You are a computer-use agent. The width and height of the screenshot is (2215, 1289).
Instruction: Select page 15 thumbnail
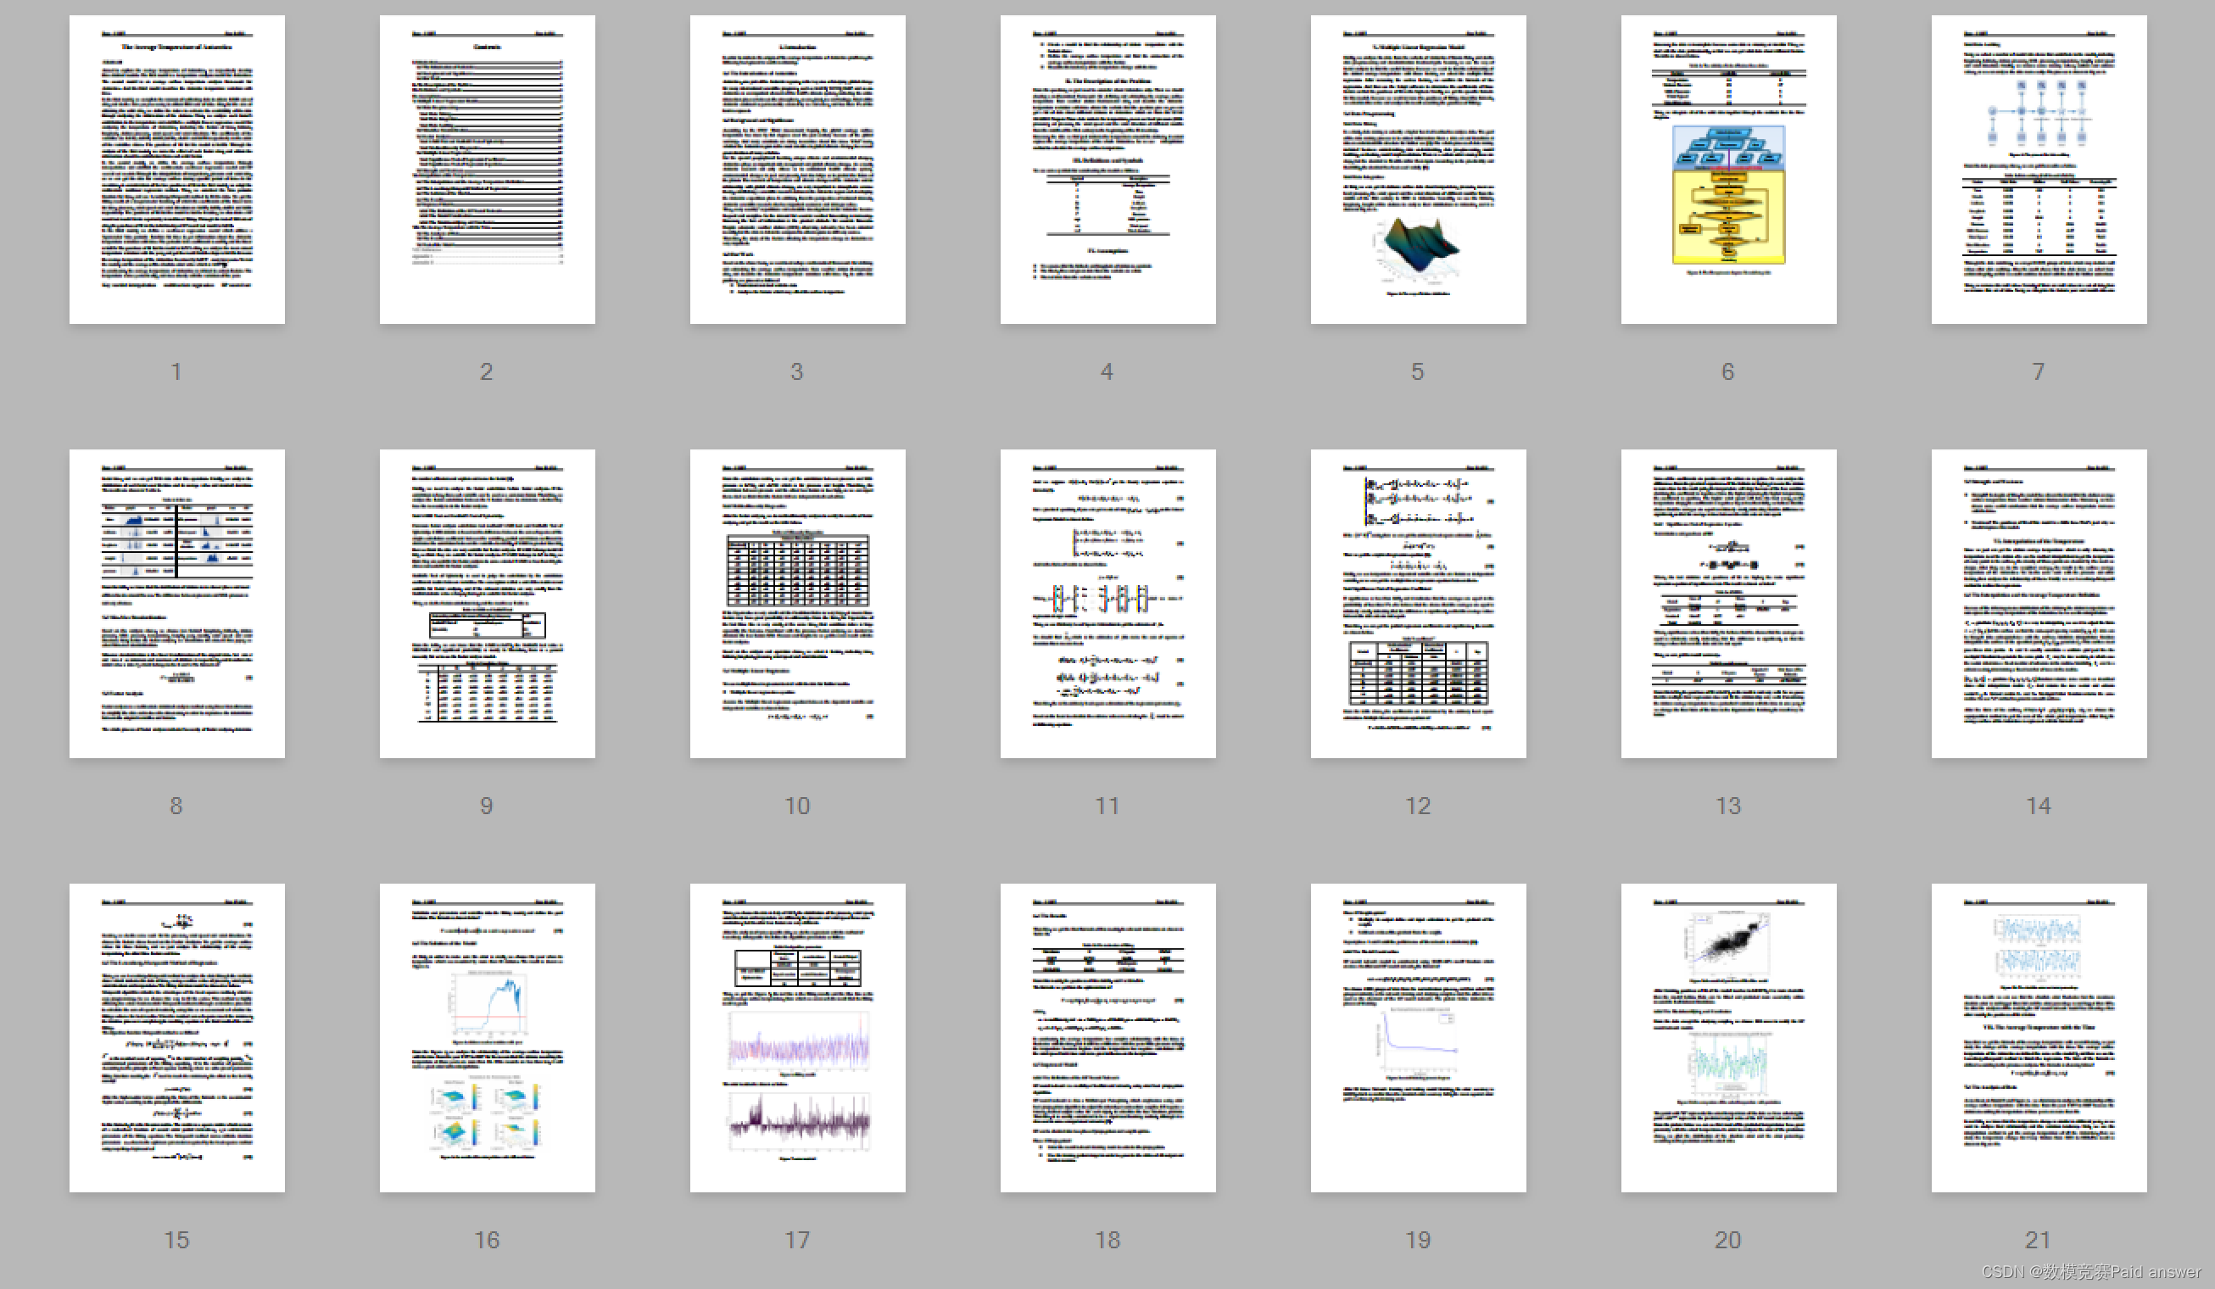tap(176, 1037)
